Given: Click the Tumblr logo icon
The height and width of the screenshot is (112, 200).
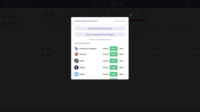Looking at the screenshot, I should click(x=76, y=68).
